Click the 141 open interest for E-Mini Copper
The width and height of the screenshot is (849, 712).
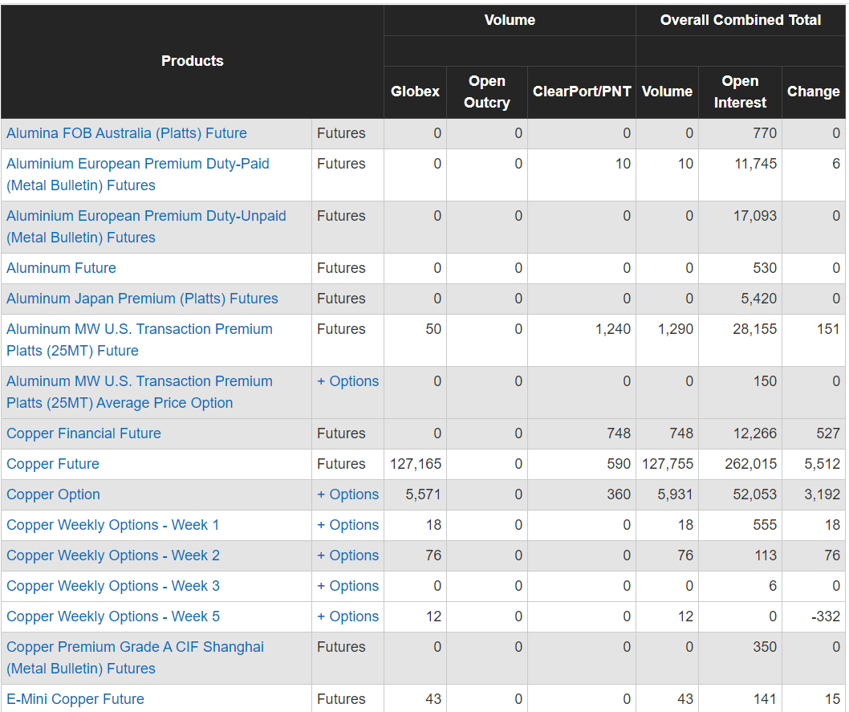(x=765, y=699)
